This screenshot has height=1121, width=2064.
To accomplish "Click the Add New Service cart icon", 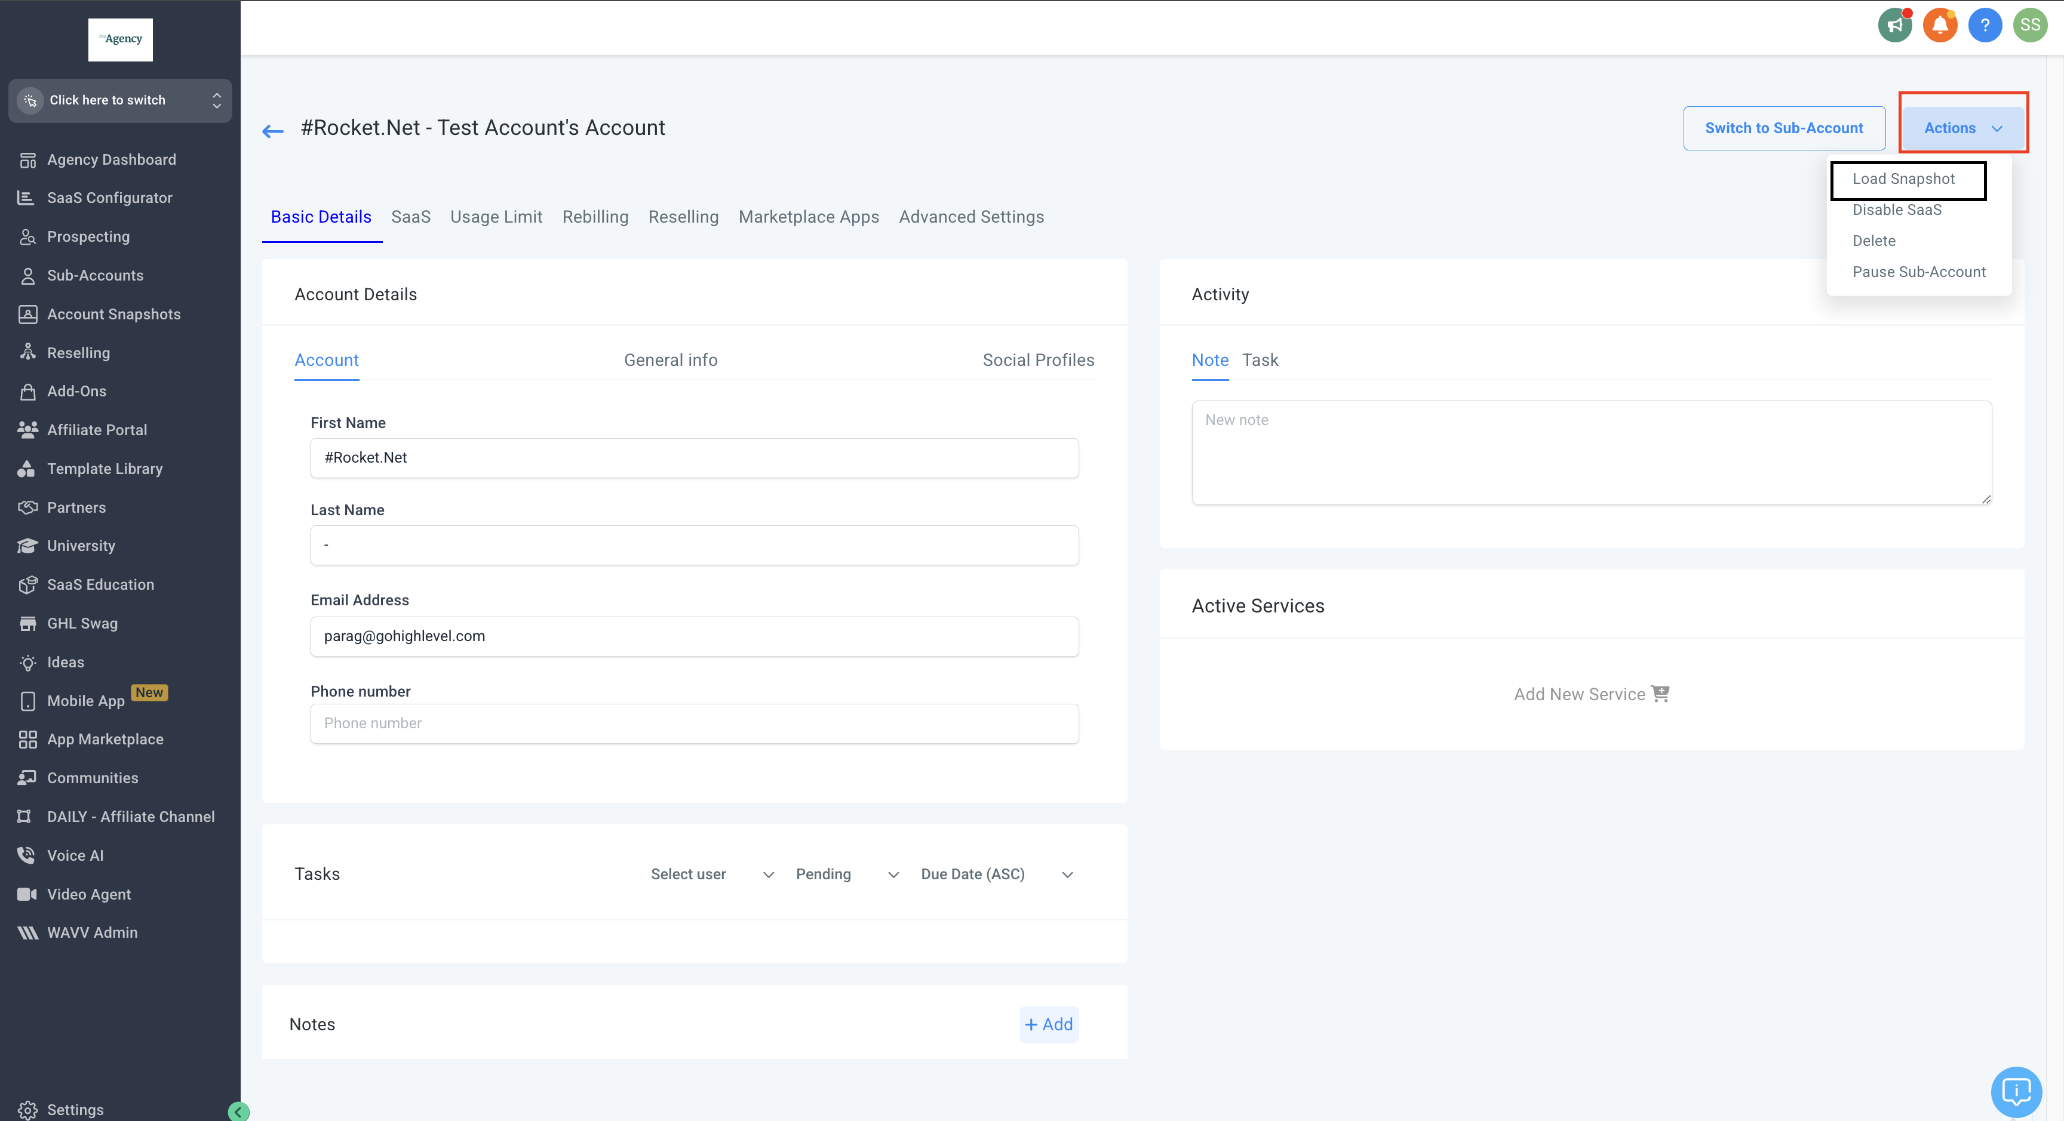I will click(x=1660, y=694).
